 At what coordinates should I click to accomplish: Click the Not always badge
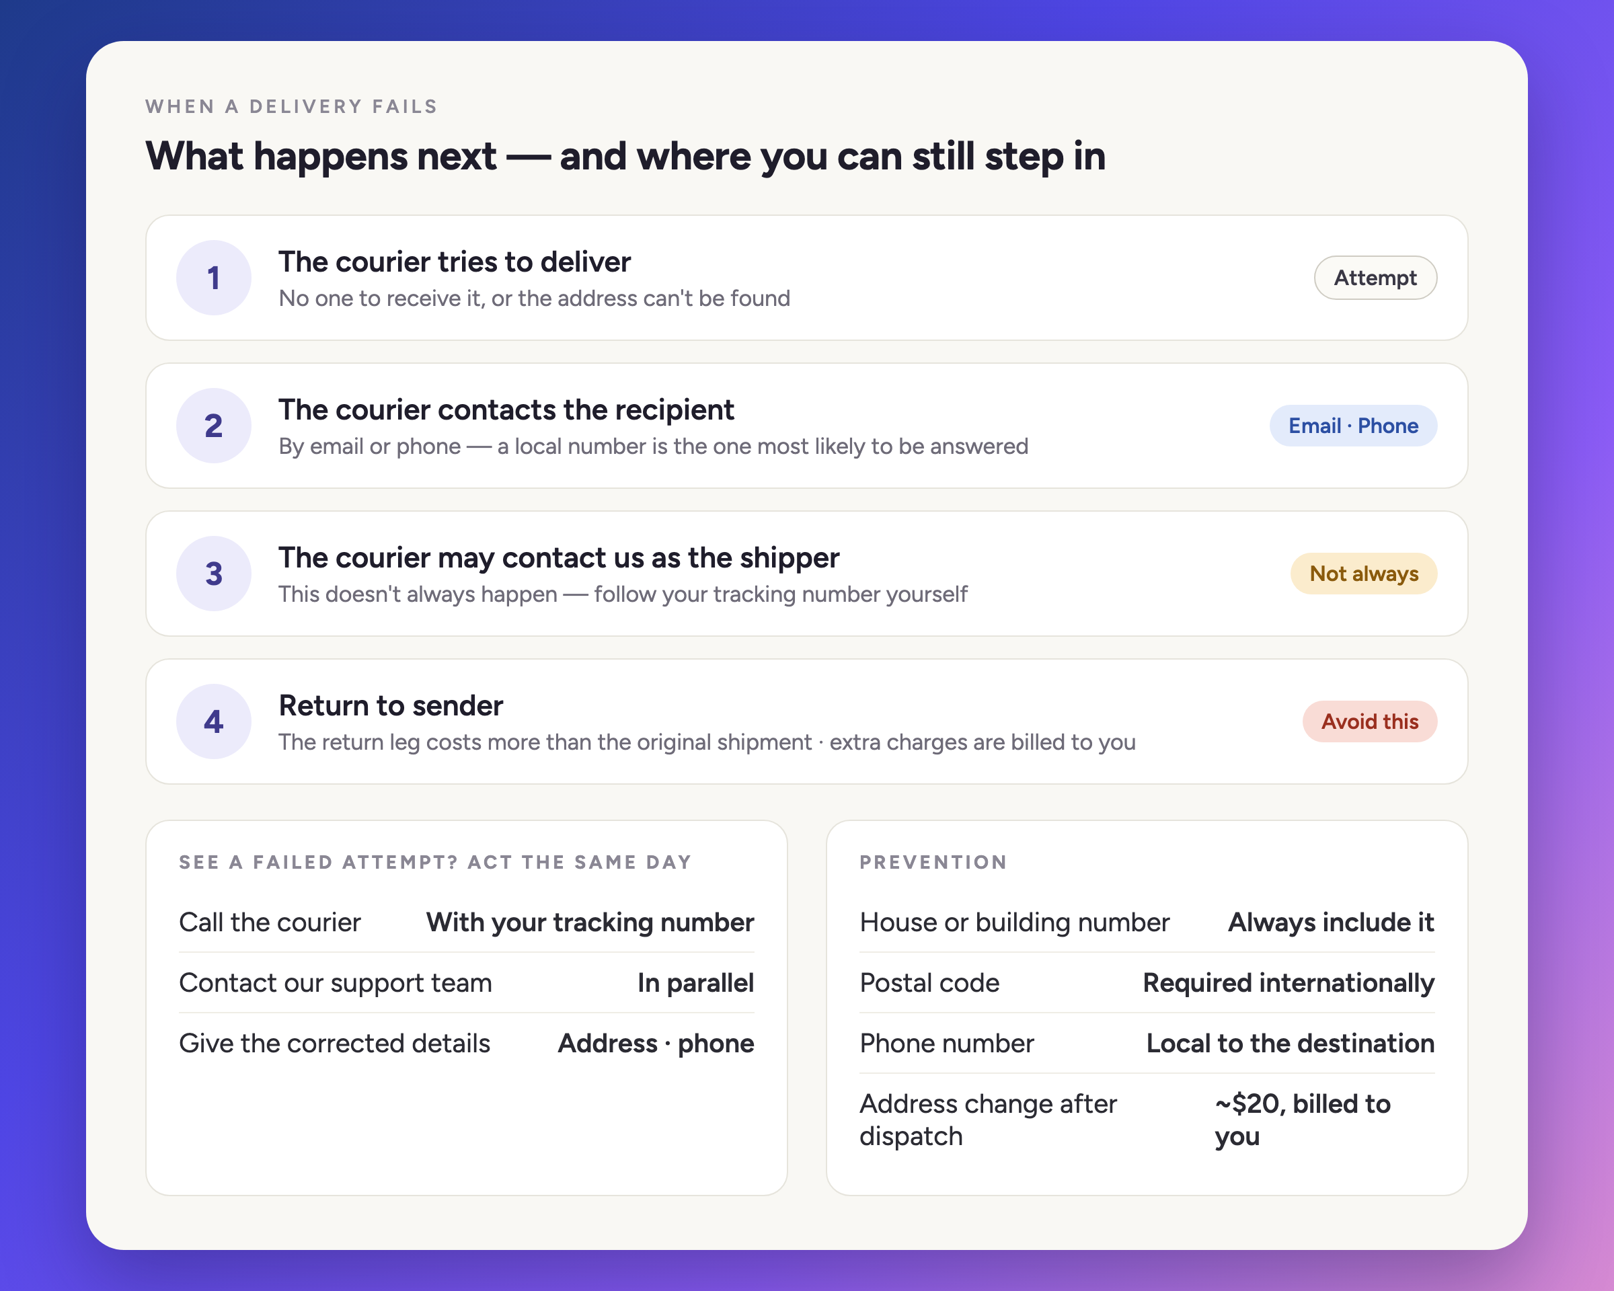(x=1363, y=574)
